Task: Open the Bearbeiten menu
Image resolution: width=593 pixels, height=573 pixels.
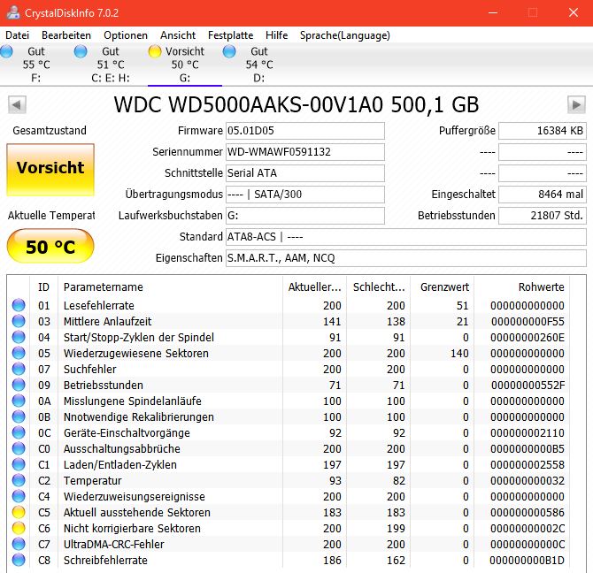Action: tap(66, 35)
